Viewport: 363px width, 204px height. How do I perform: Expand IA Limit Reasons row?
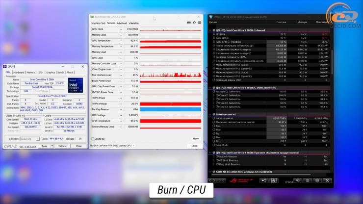(214, 156)
